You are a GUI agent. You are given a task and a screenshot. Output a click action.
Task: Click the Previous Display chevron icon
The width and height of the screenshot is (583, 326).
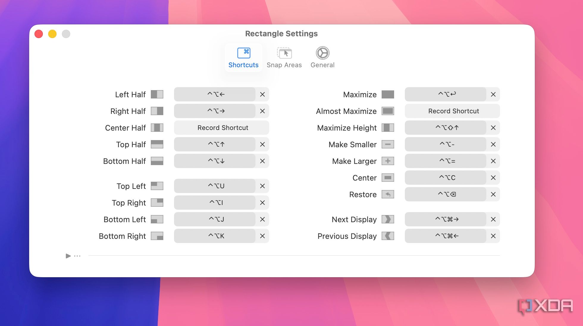(388, 236)
